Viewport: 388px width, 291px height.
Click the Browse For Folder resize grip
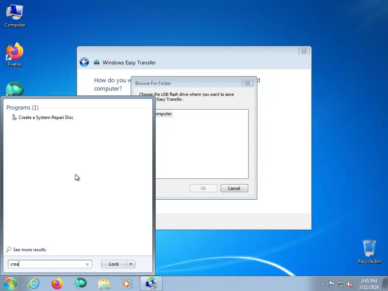[252, 195]
